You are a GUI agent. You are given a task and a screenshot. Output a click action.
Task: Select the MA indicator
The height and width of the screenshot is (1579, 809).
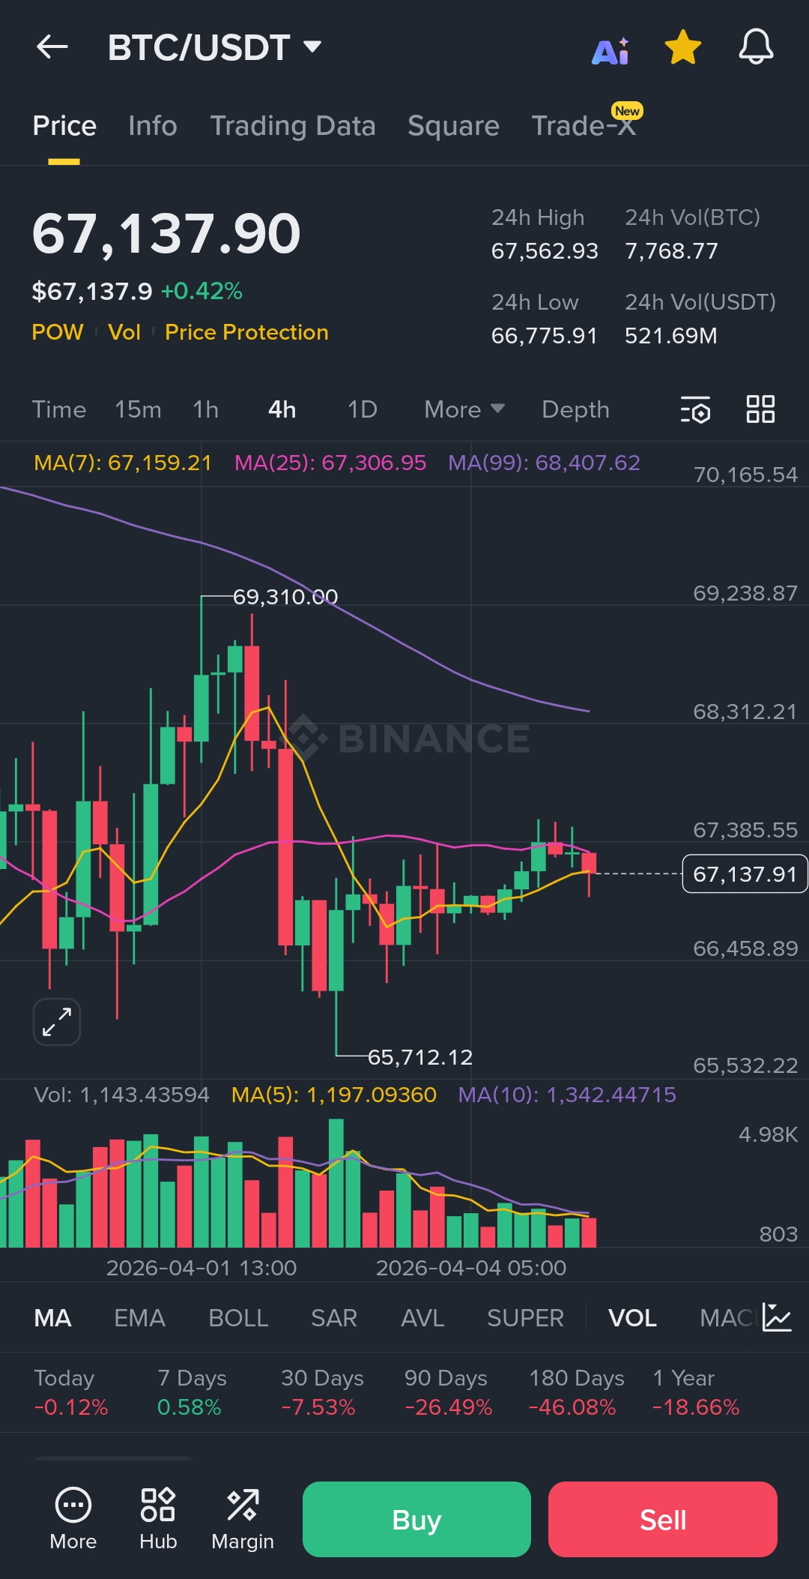(52, 1318)
